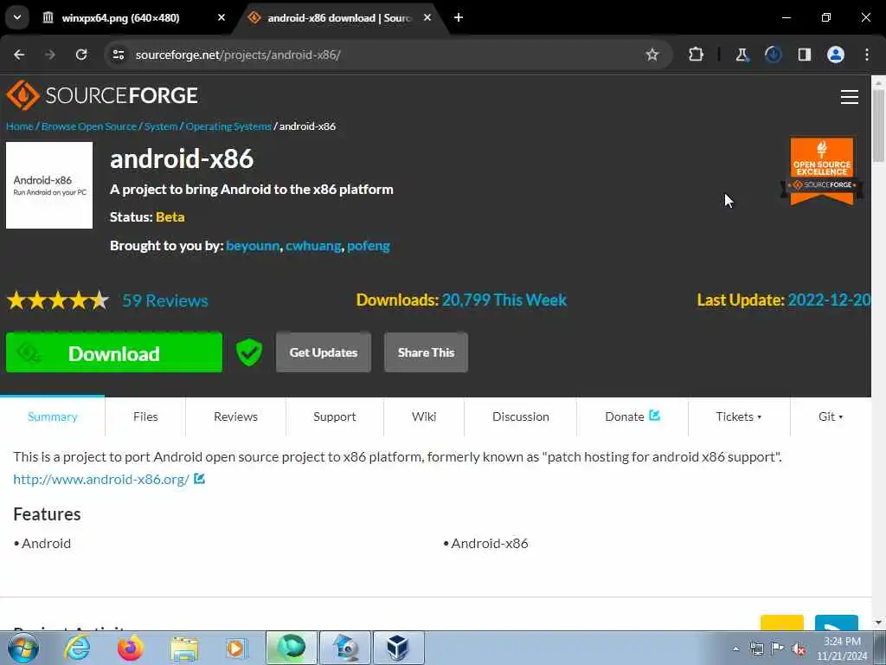Click the Home breadcrumb link
This screenshot has width=886, height=665.
coord(20,126)
